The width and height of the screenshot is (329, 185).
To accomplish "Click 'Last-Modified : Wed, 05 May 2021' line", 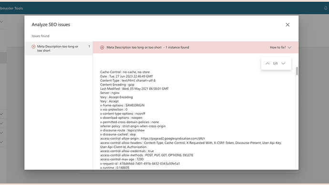I will point(134,89).
